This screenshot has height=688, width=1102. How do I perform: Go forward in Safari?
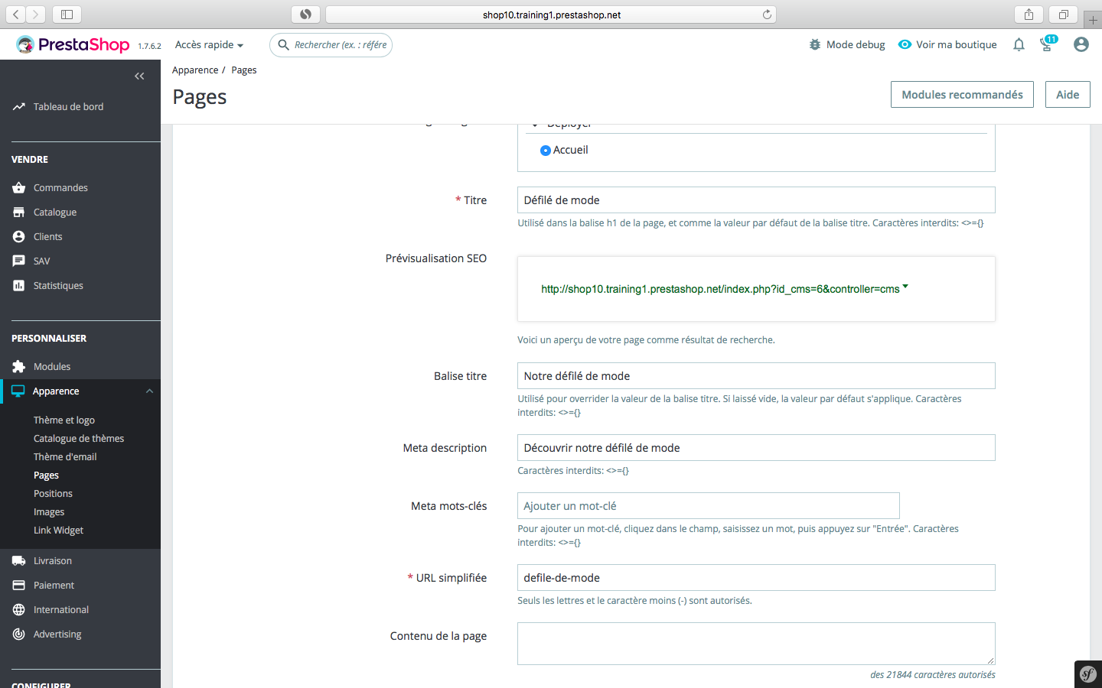tap(36, 15)
